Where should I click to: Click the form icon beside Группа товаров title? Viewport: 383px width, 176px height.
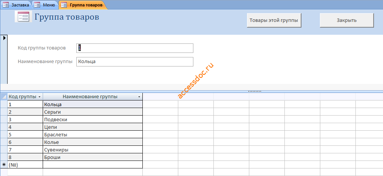pos(23,17)
